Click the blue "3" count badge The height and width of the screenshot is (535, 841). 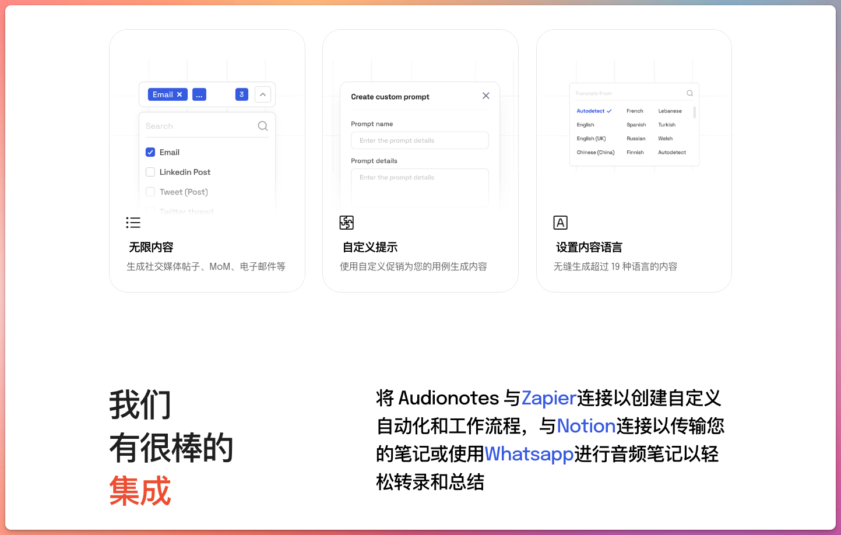pos(241,94)
